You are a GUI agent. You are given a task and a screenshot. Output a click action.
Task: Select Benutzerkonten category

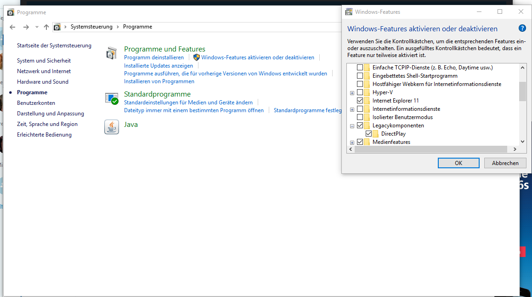point(36,103)
